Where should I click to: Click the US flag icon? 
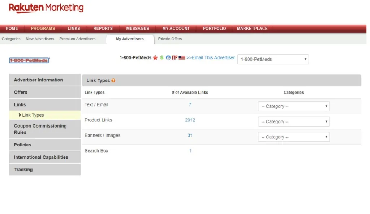(182, 57)
